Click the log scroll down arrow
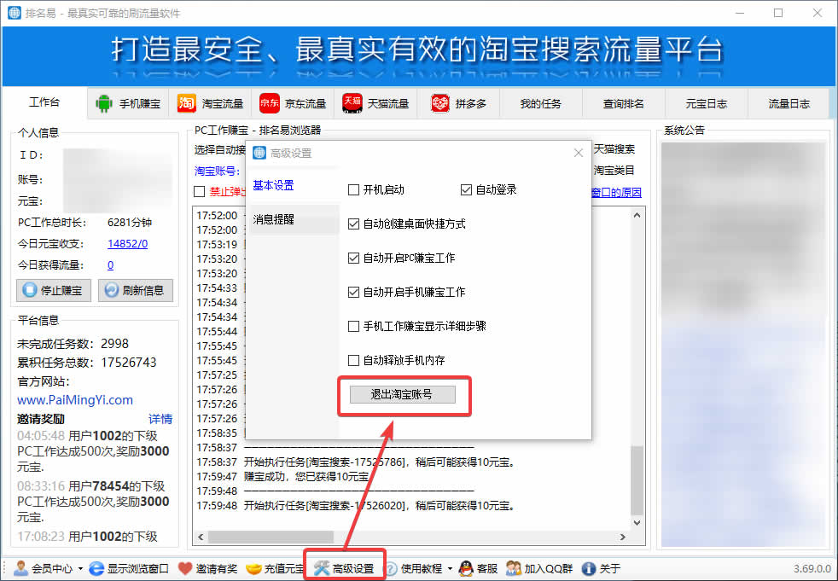 [x=637, y=522]
